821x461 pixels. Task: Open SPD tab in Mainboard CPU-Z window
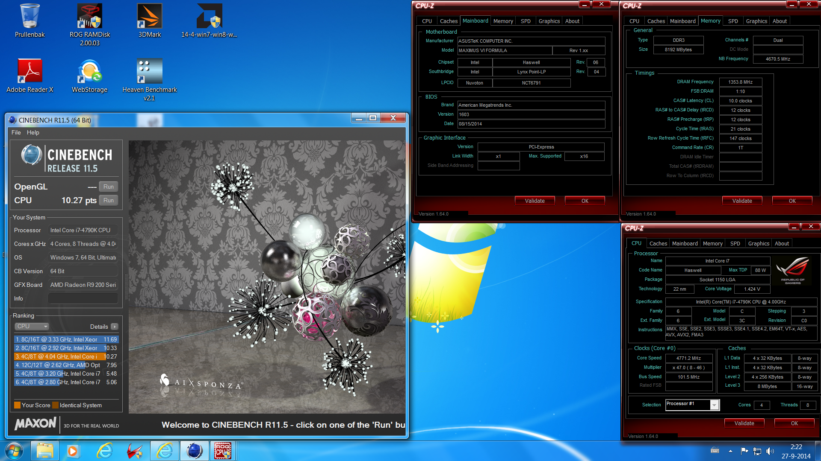[x=526, y=21]
